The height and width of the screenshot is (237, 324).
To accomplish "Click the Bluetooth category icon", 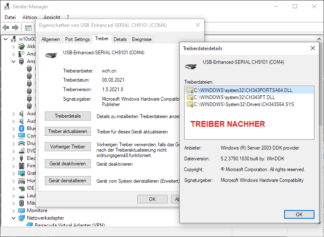I will tap(21, 128).
